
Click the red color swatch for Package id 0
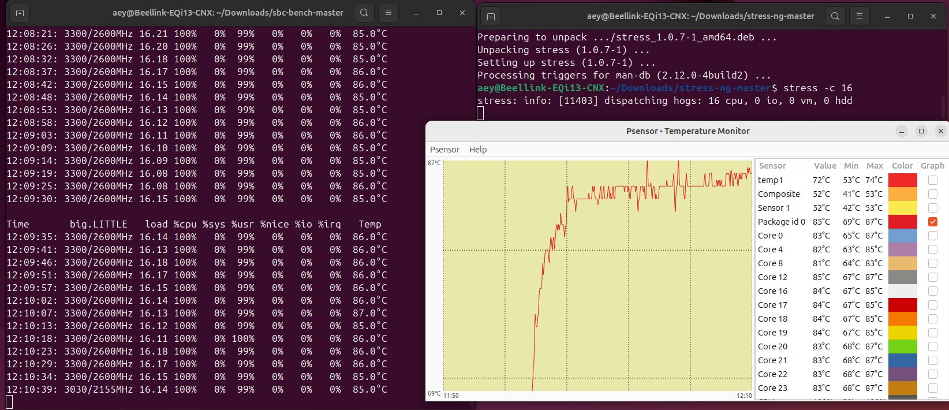point(903,222)
